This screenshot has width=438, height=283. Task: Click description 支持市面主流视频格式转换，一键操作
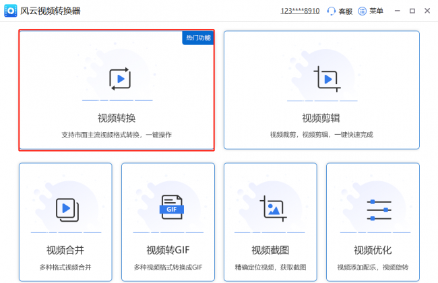point(117,135)
